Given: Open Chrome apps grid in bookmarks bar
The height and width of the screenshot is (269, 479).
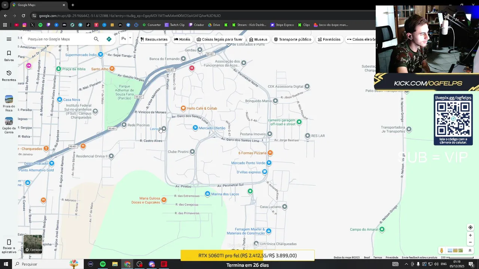Looking at the screenshot, I should (5, 25).
